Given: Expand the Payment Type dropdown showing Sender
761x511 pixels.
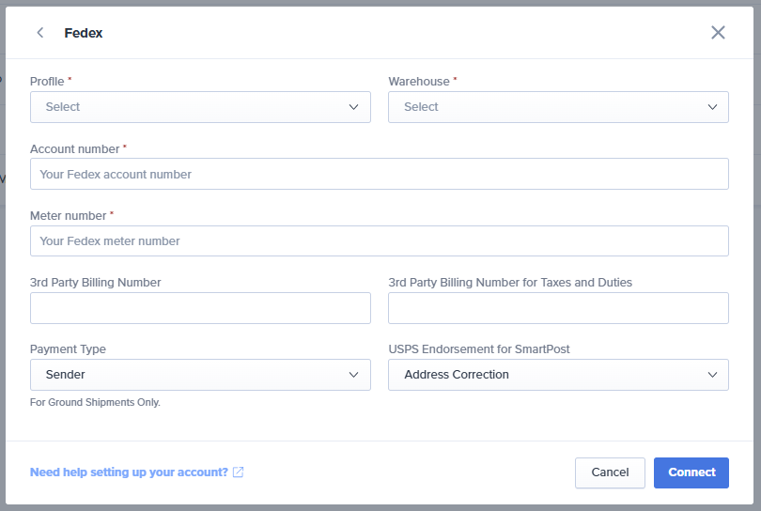Looking at the screenshot, I should pyautogui.click(x=200, y=375).
